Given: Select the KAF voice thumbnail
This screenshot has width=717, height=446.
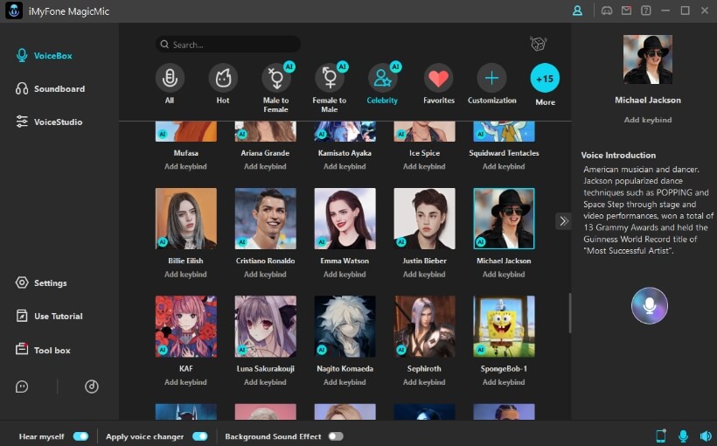Looking at the screenshot, I should (x=186, y=326).
